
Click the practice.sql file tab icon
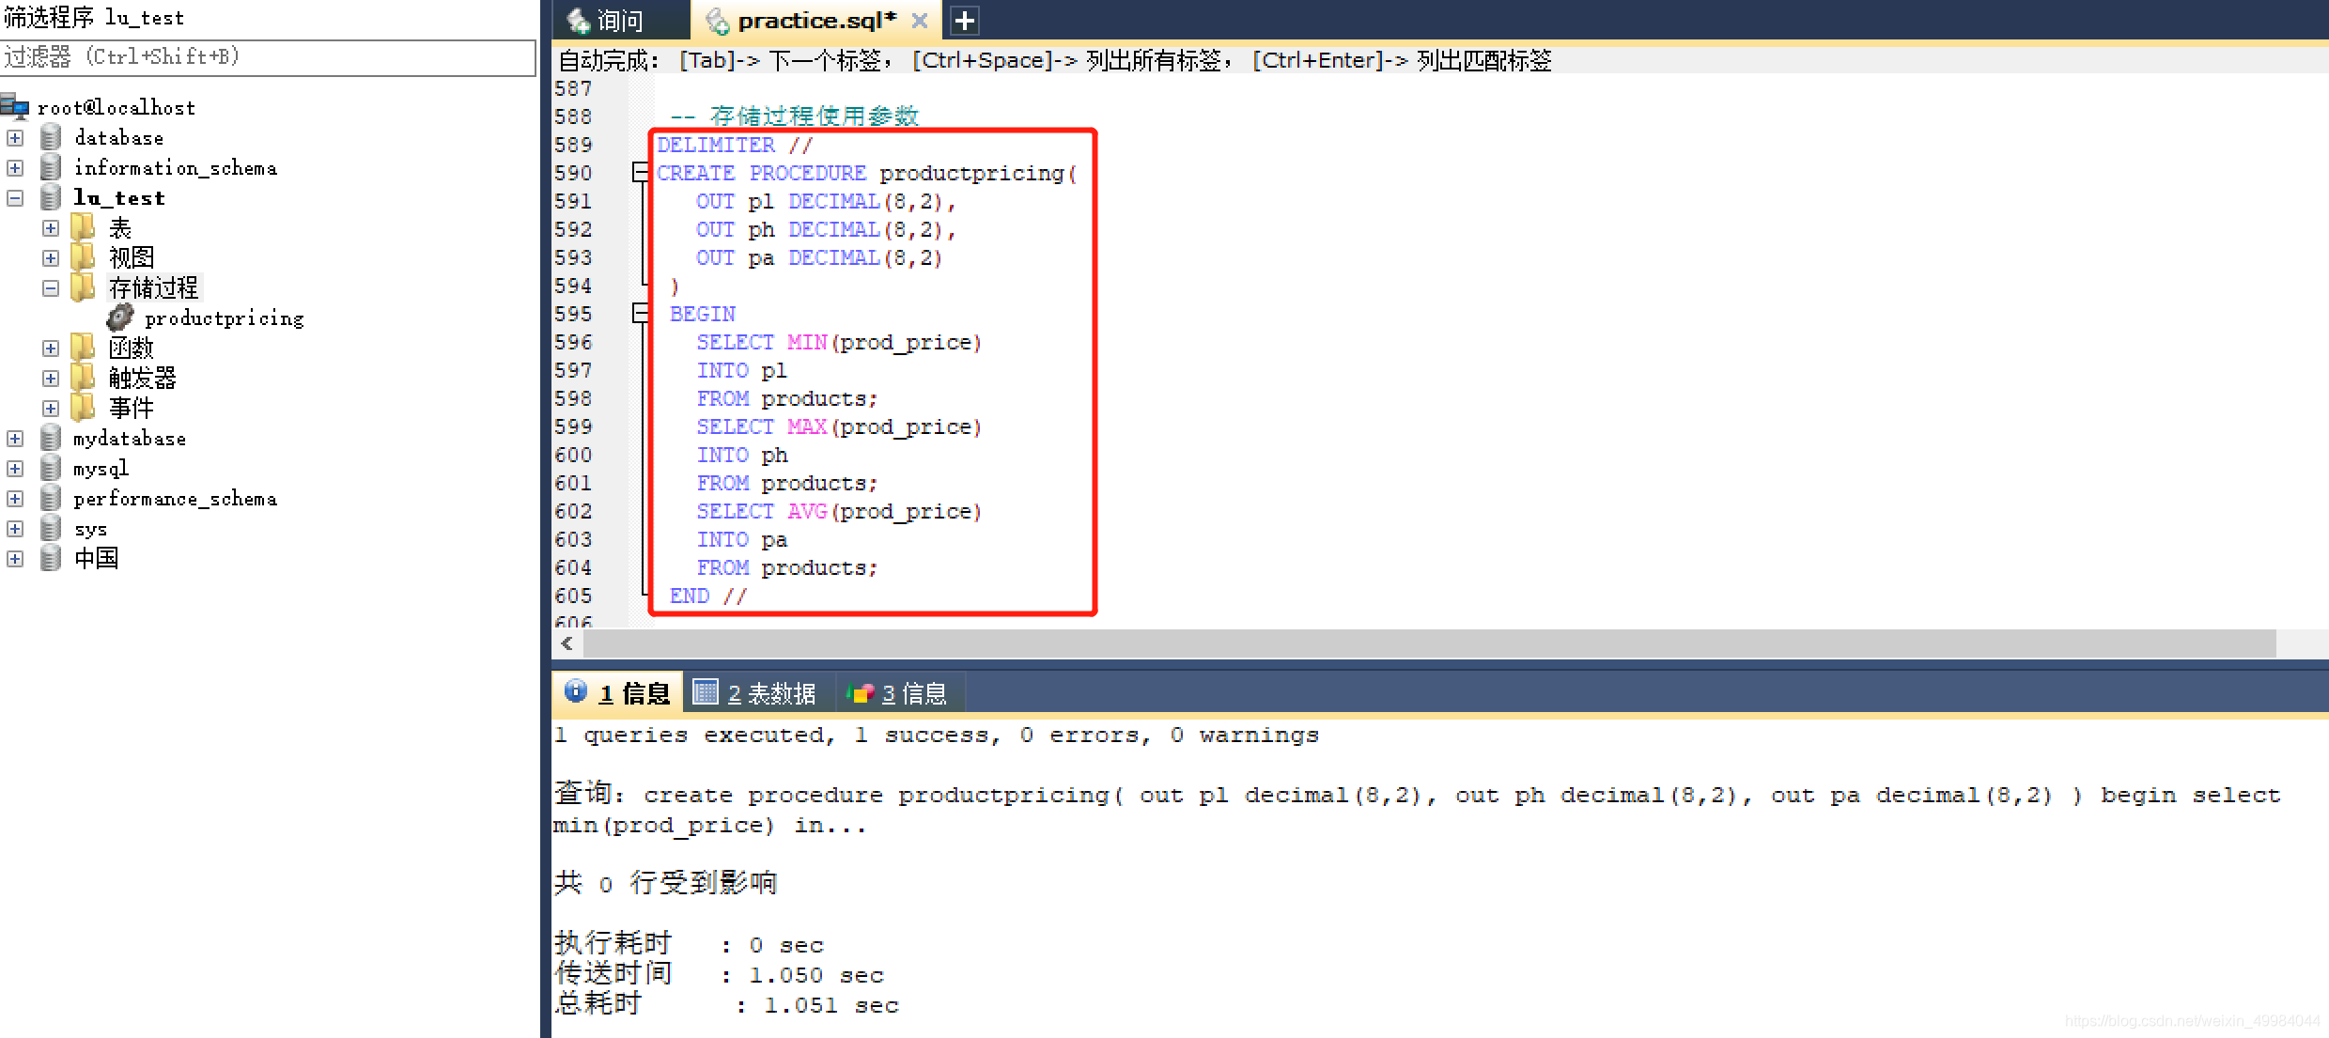click(x=717, y=21)
